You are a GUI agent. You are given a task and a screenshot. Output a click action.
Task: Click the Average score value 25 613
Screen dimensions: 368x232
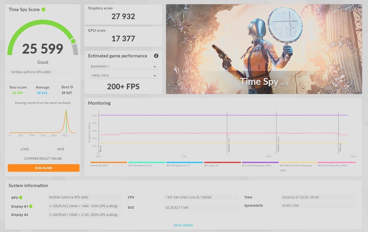[42, 93]
